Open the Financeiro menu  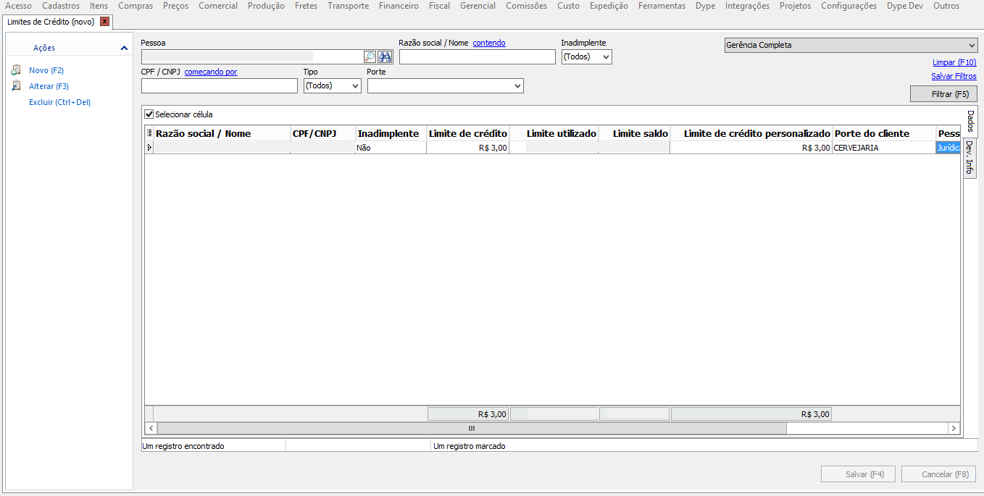(399, 6)
